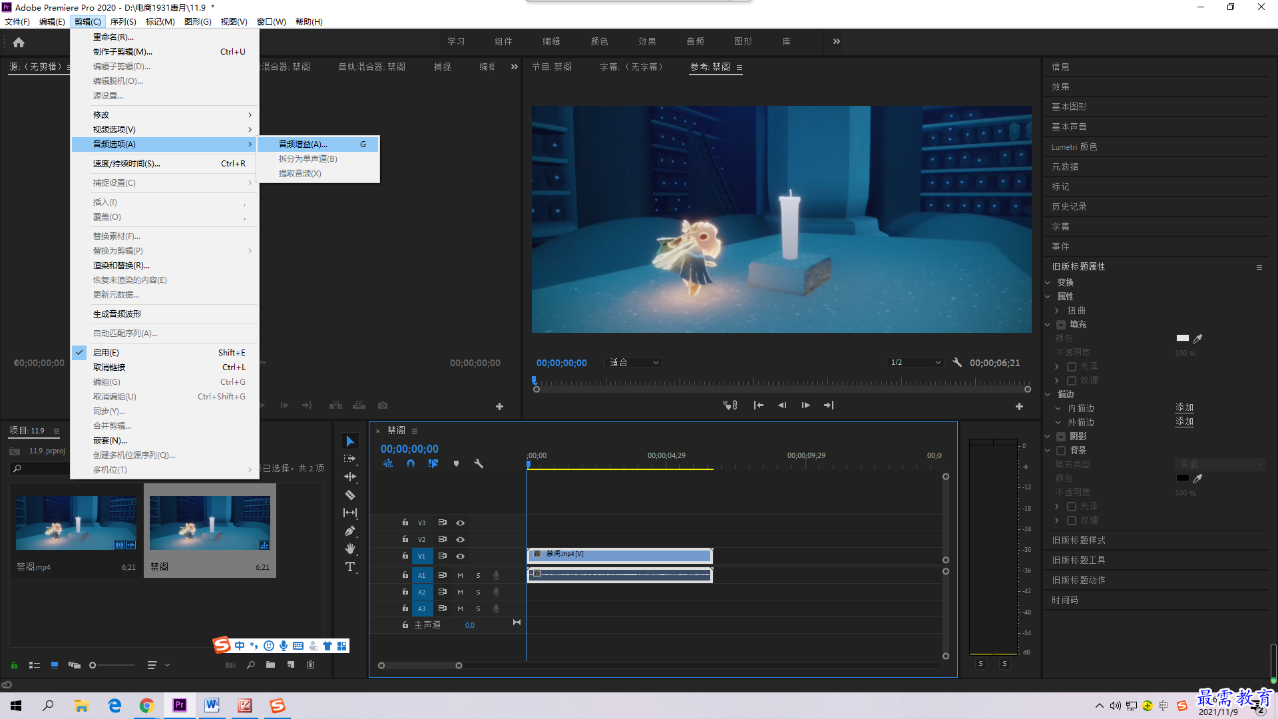Add a marker in timeline
The width and height of the screenshot is (1278, 719).
tap(456, 463)
